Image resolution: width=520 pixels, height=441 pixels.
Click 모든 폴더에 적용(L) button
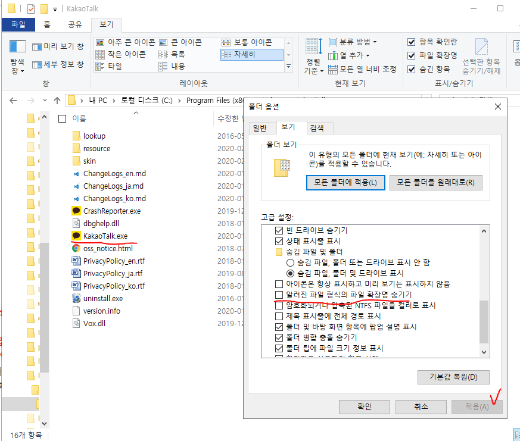345,183
